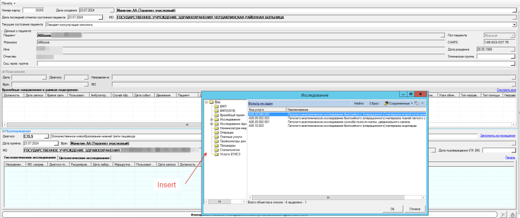Switch to Цитологические исследования tab
The height and width of the screenshot is (218, 520).
84,158
